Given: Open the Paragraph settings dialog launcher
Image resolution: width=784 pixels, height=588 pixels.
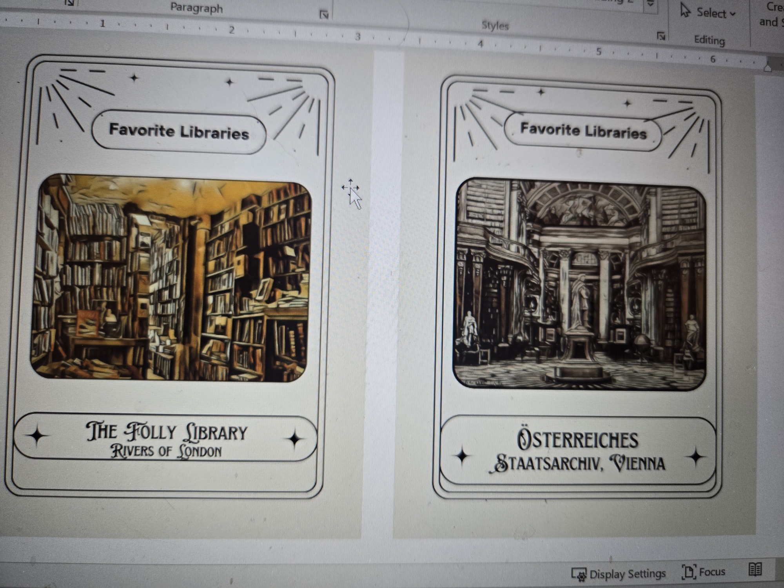Looking at the screenshot, I should coord(324,15).
